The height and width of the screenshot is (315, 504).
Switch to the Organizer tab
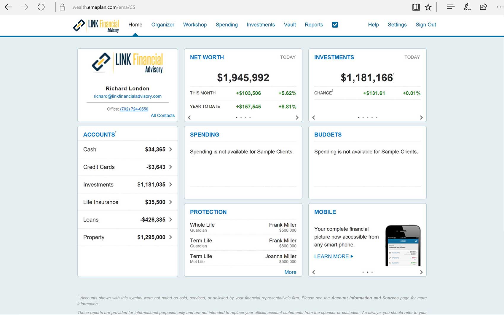[x=162, y=25]
